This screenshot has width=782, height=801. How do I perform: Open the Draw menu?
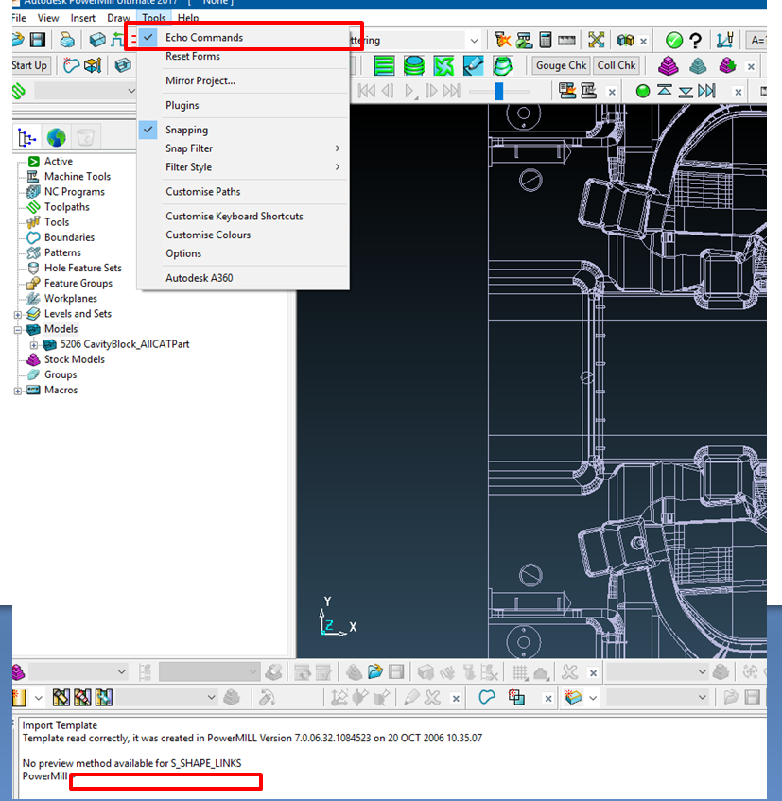(117, 17)
